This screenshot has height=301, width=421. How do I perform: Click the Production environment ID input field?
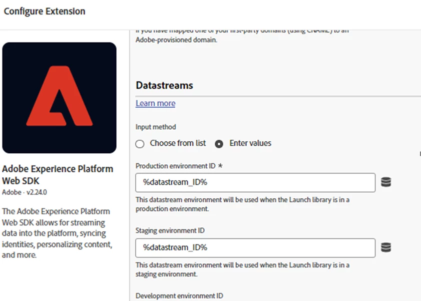(255, 183)
